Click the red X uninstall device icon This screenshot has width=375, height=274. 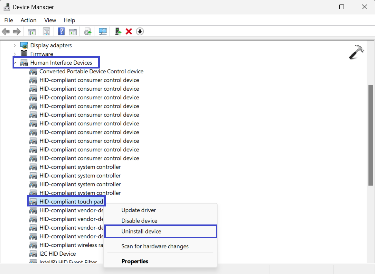(x=129, y=32)
